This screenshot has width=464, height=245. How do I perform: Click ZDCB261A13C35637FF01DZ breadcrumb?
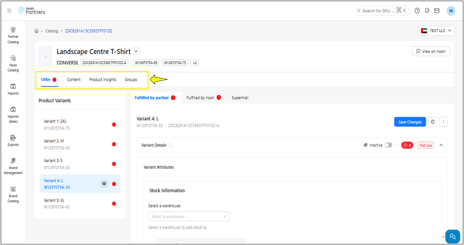89,31
